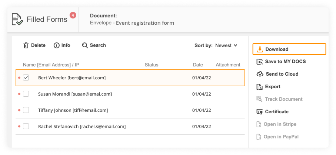
Task: Click the Status column header
Action: tap(152, 65)
